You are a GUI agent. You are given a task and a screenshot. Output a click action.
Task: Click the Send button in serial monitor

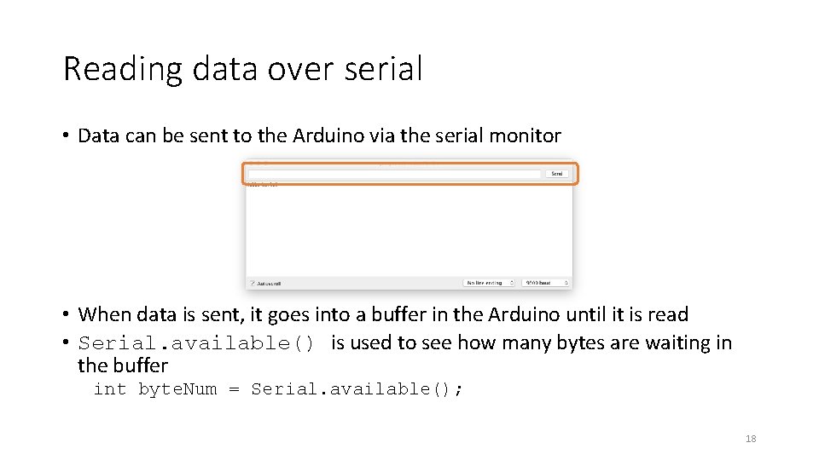coord(557,174)
